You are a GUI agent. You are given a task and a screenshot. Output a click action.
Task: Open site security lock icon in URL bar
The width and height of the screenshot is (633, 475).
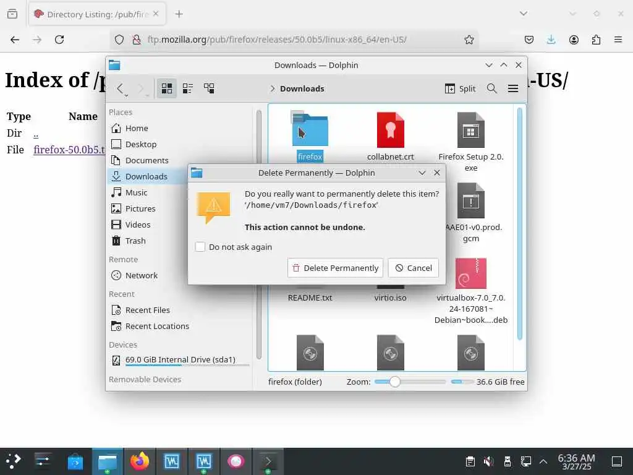(x=137, y=40)
